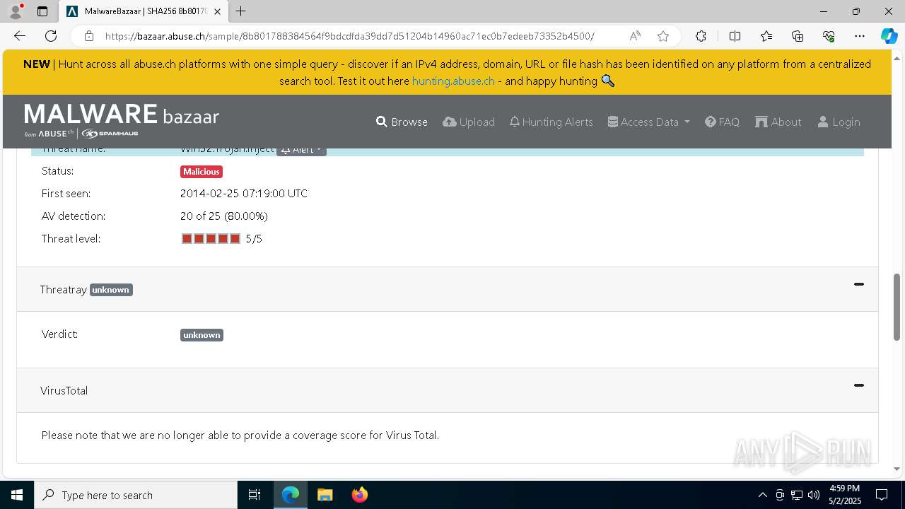Open browser extensions menu

[x=701, y=36]
